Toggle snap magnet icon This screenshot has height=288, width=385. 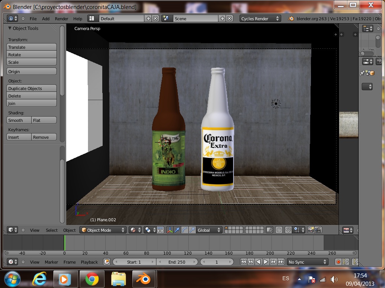pyautogui.click(x=288, y=230)
